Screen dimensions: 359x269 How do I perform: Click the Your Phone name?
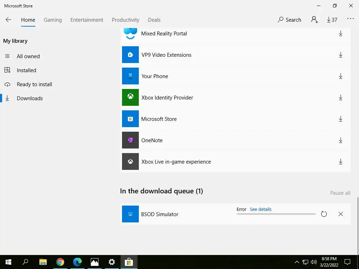point(155,76)
